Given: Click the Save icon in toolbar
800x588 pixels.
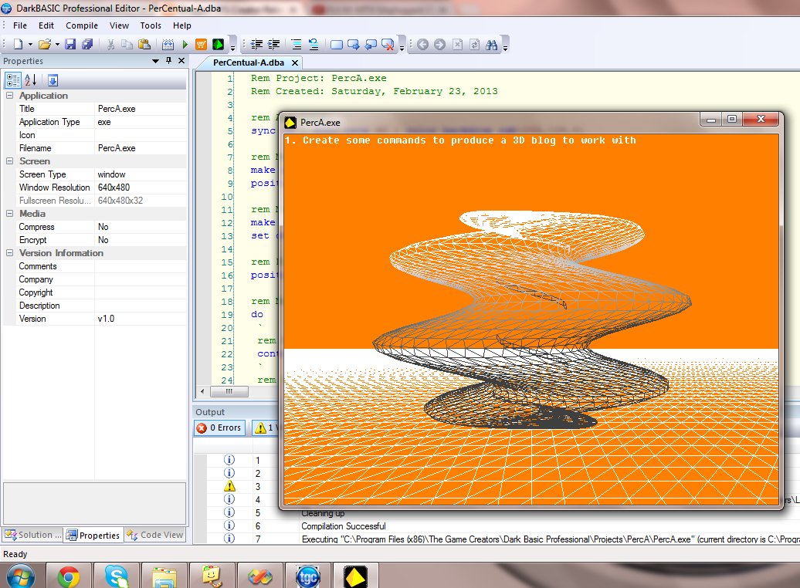Looking at the screenshot, I should click(70, 44).
